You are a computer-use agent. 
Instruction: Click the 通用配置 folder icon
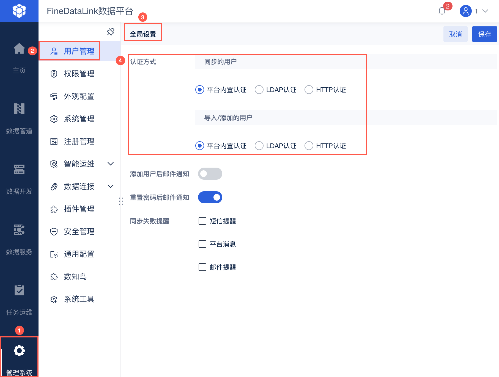(x=54, y=254)
